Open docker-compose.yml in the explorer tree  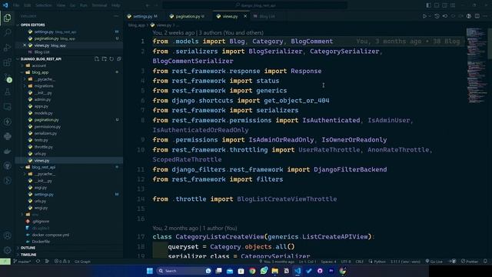[x=50, y=235]
